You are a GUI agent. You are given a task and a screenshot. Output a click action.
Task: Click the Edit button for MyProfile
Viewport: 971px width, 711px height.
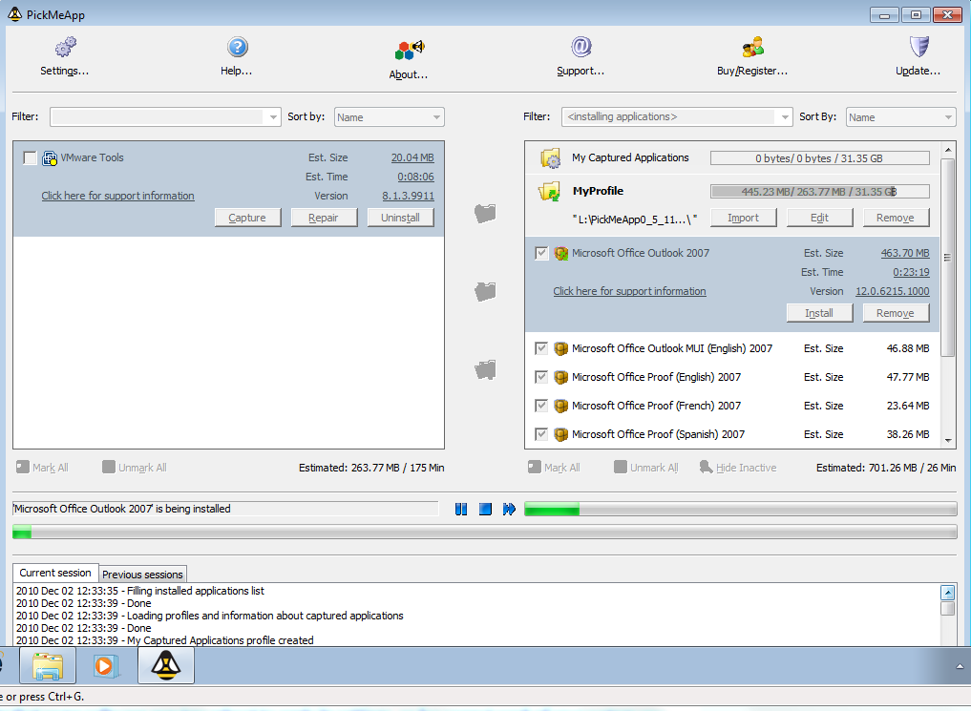pos(820,218)
